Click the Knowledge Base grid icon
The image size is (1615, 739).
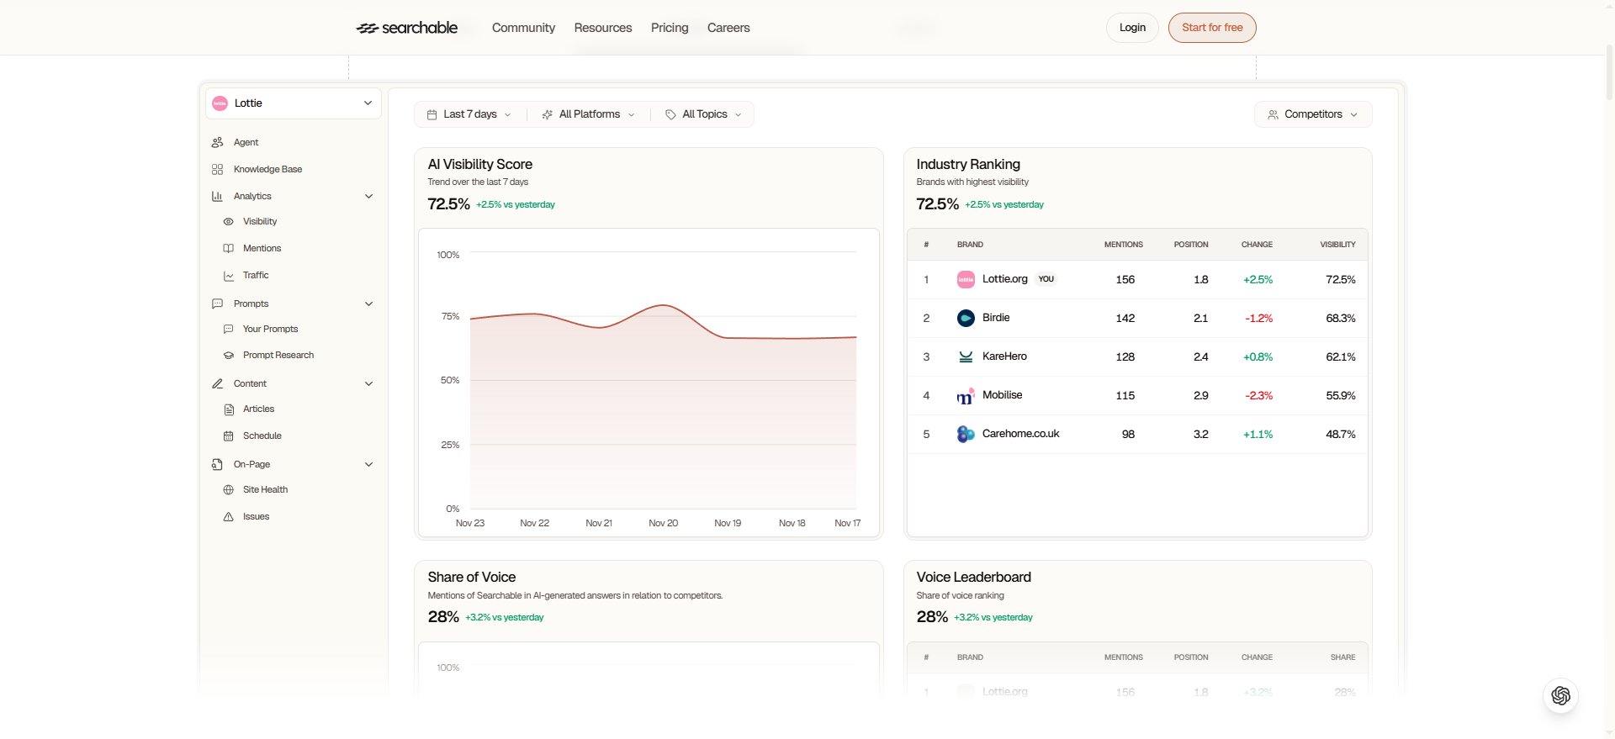[x=217, y=169]
